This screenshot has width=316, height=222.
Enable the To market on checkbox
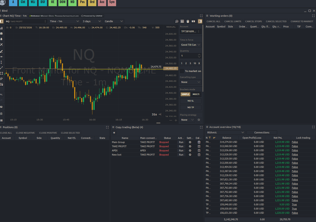point(182,71)
